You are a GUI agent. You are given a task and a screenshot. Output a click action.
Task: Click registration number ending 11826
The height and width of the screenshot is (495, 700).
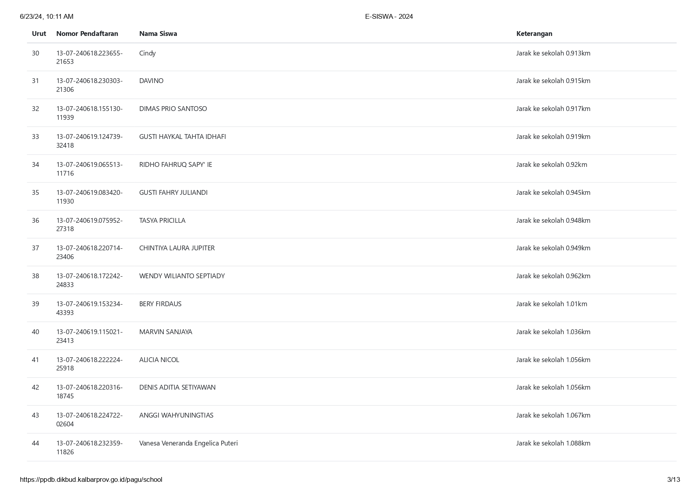[x=89, y=447]
